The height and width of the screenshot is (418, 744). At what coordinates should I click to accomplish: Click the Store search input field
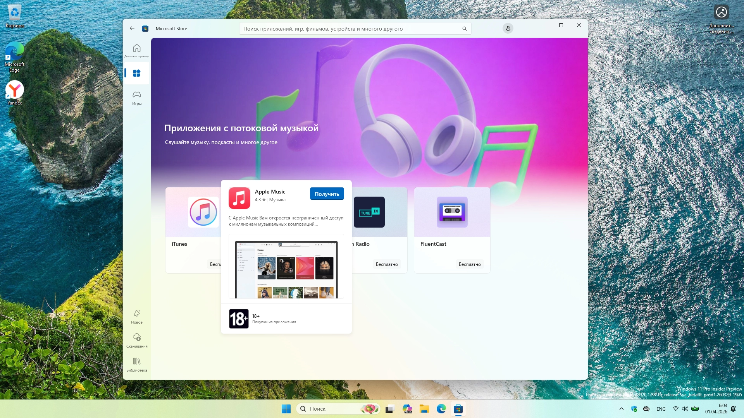349,29
